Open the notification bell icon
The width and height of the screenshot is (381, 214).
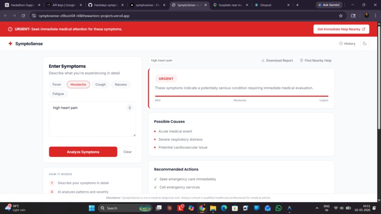click(x=374, y=208)
